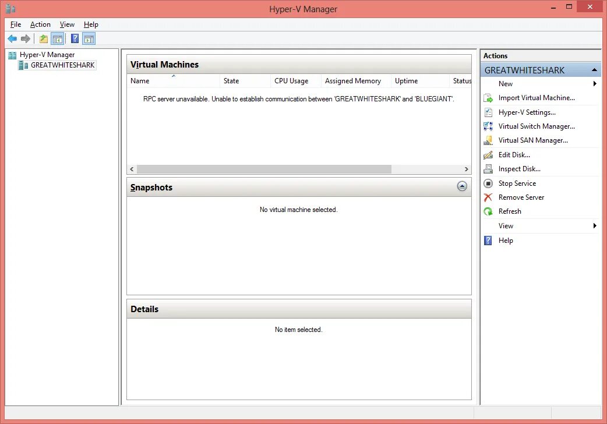
Task: Click Hyper-V Manager root node icon
Action: click(x=12, y=55)
